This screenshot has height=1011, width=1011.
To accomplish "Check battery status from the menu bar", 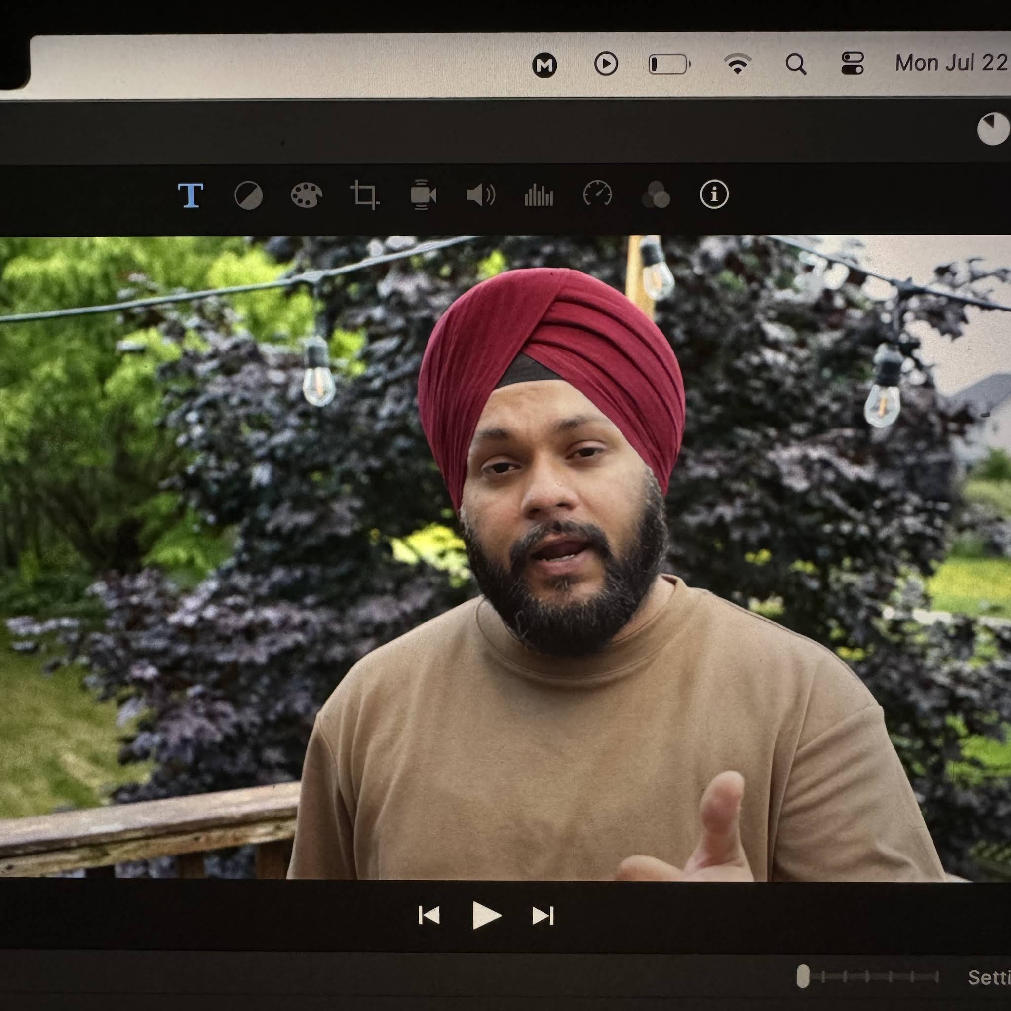I will pyautogui.click(x=667, y=63).
